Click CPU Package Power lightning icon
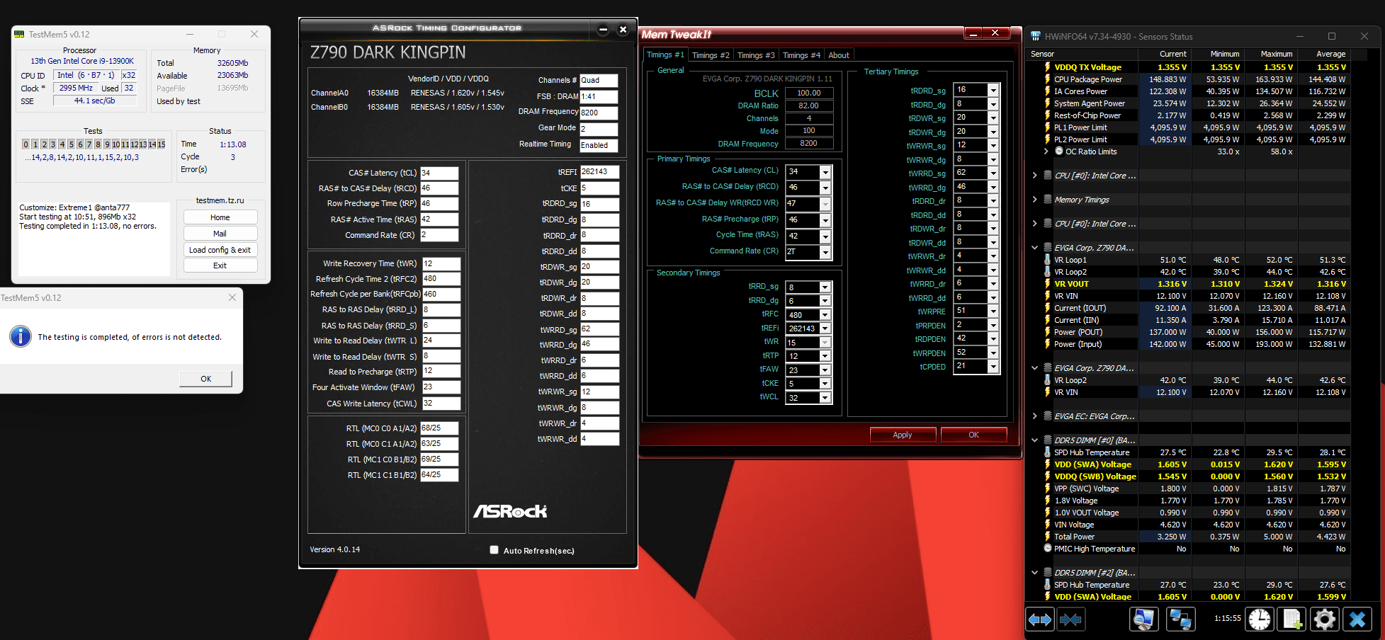 coord(1047,79)
